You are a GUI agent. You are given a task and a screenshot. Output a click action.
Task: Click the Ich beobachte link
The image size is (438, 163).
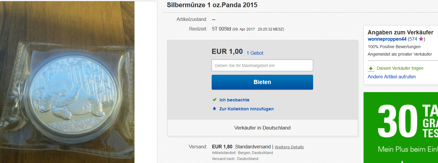pos(234,100)
